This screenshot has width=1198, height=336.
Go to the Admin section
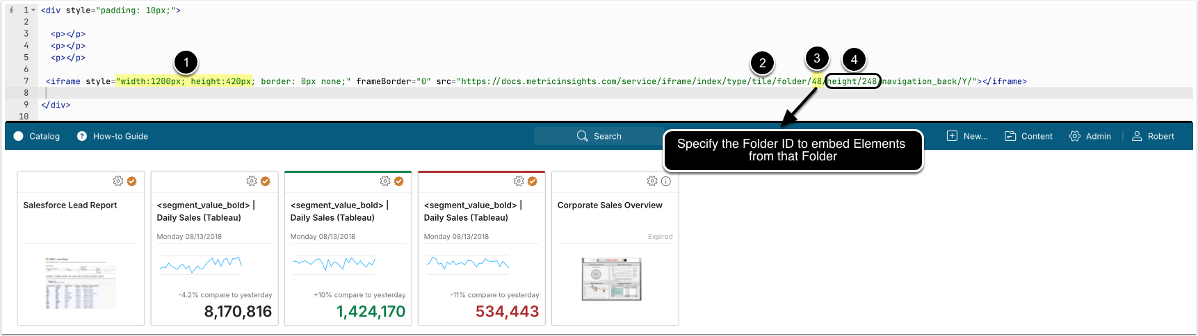pyautogui.click(x=1090, y=136)
